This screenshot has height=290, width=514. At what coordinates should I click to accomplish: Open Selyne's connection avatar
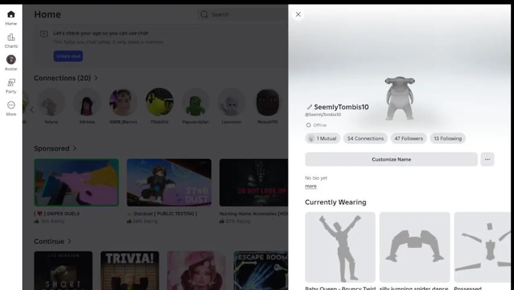coord(51,102)
